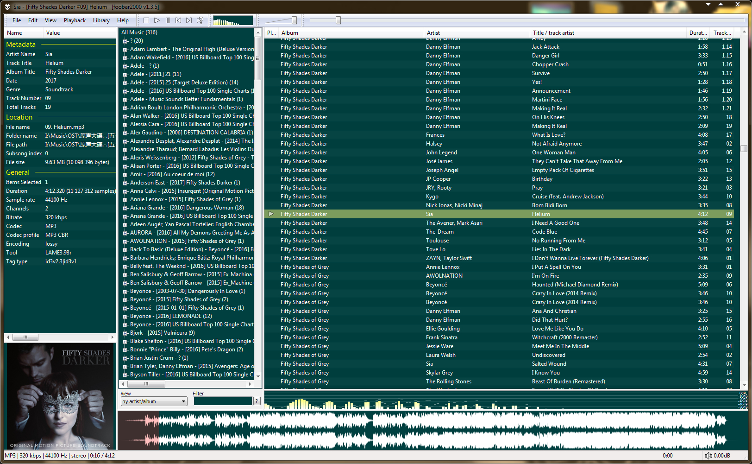
Task: Sort the playlist by the Artist column header
Action: coord(476,33)
